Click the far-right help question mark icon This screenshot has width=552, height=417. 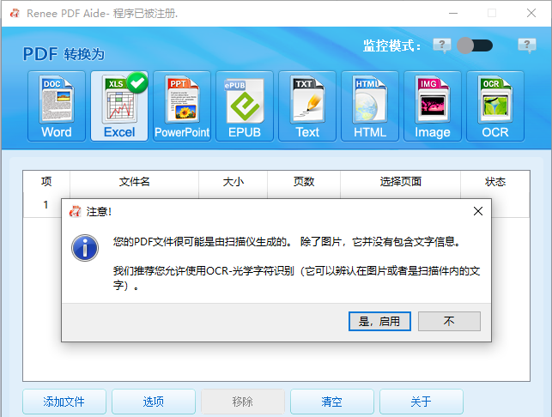527,45
